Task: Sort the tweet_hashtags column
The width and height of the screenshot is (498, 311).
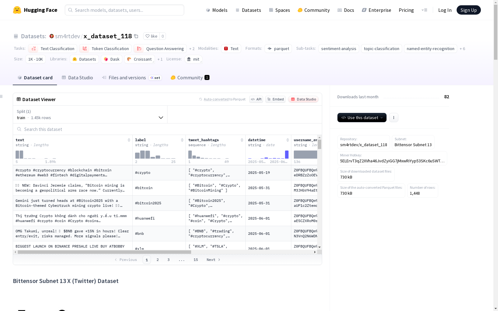Action: coord(242,140)
